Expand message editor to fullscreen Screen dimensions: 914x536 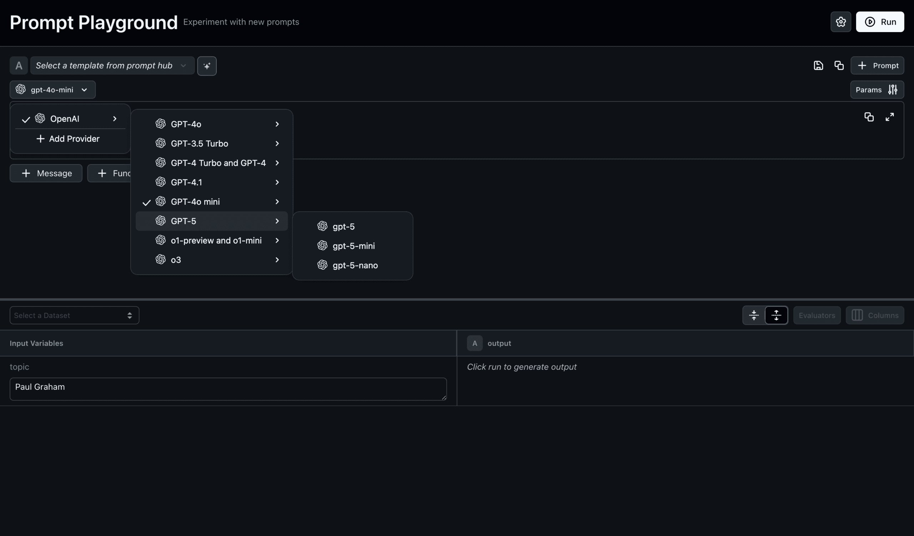(x=889, y=117)
